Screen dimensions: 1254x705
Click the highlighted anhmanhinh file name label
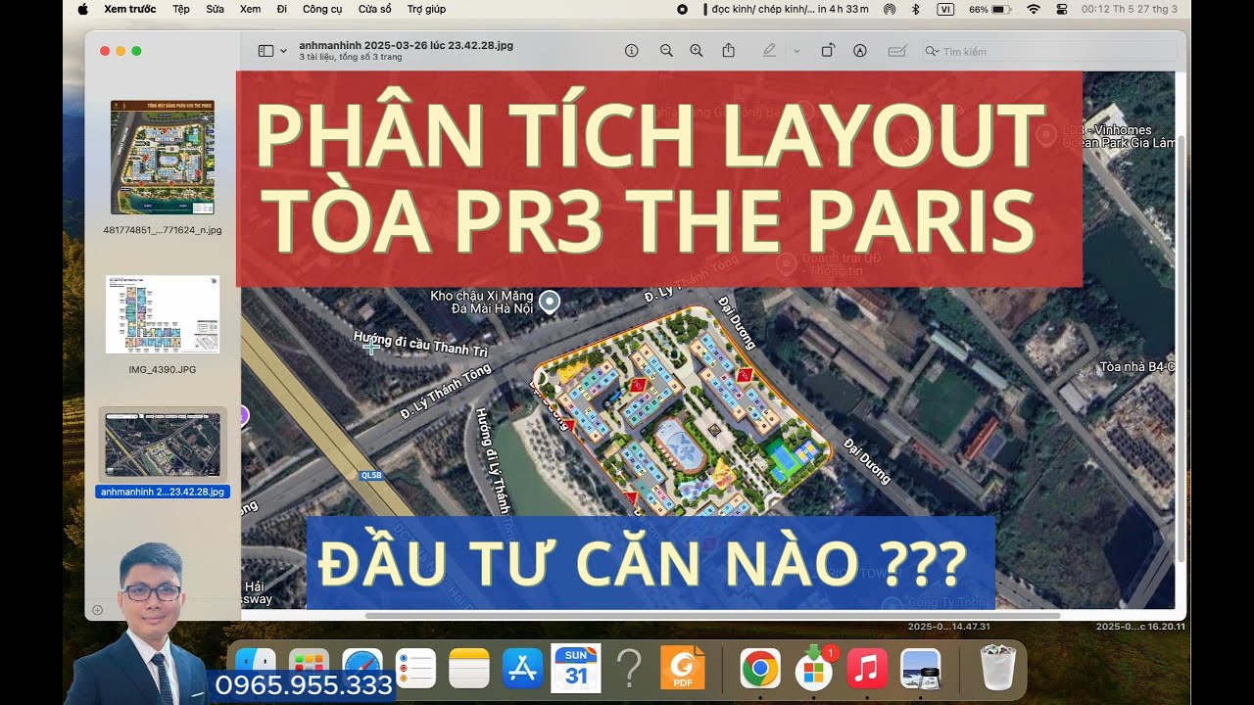163,492
